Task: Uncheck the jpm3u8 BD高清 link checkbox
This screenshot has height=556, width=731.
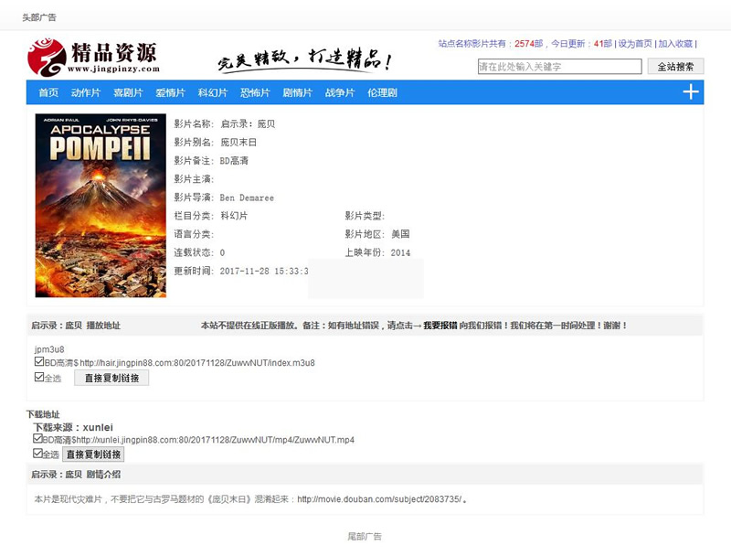Action: (x=39, y=361)
